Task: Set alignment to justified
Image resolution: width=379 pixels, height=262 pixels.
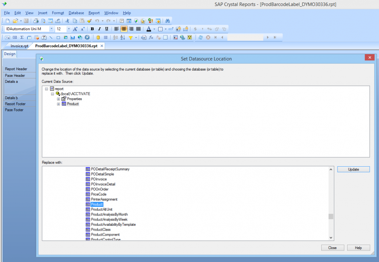Action: [138, 29]
